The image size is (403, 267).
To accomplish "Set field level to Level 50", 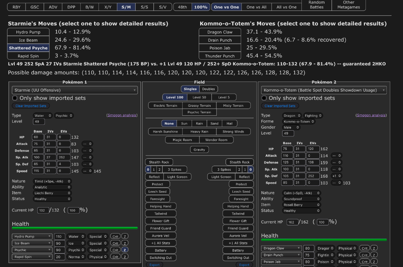I will (199, 97).
